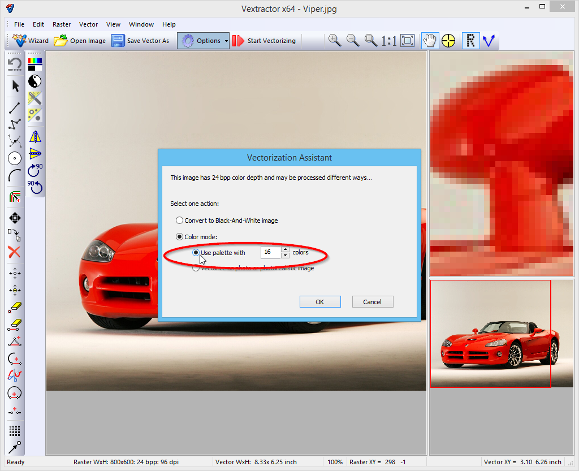Click the fit-to-window zoom icon

(x=407, y=41)
